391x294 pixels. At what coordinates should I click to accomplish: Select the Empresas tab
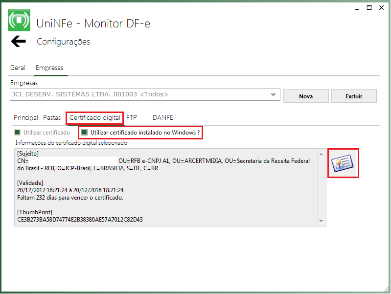point(49,68)
